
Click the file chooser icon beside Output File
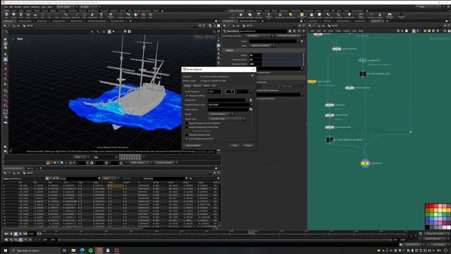tap(251, 100)
